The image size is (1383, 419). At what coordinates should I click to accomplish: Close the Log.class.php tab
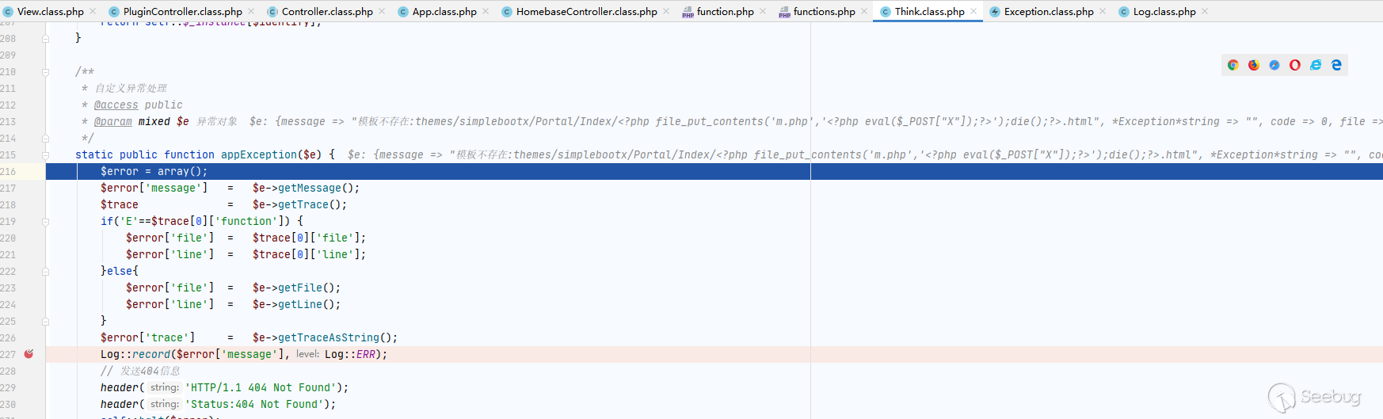(x=1205, y=11)
